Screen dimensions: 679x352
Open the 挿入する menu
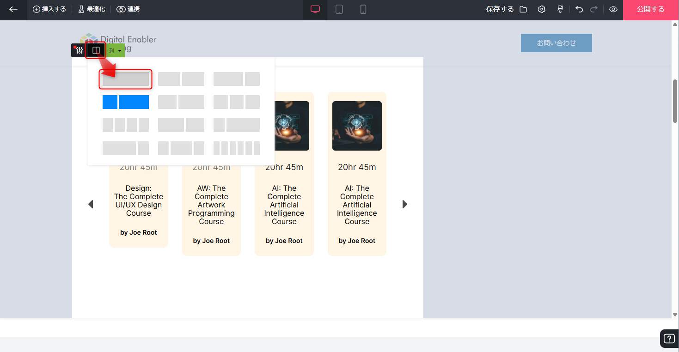(x=49, y=10)
